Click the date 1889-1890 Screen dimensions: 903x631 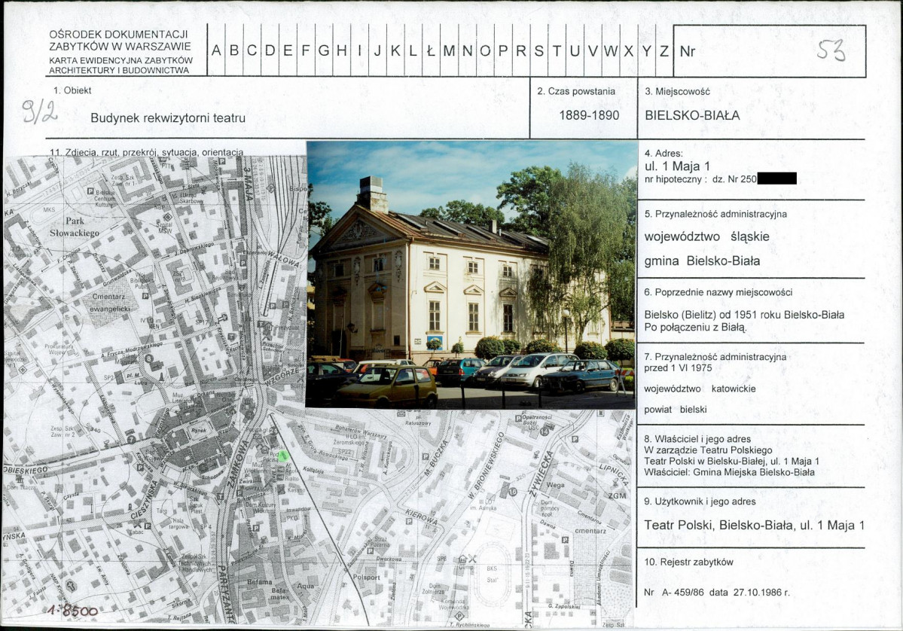coord(589,115)
